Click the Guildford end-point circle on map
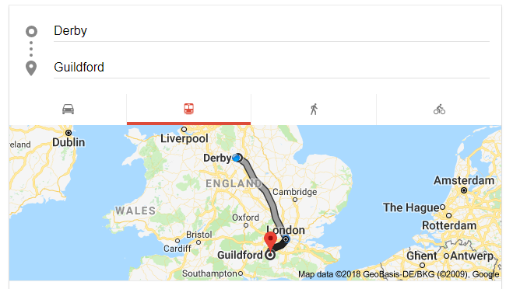 (x=270, y=255)
